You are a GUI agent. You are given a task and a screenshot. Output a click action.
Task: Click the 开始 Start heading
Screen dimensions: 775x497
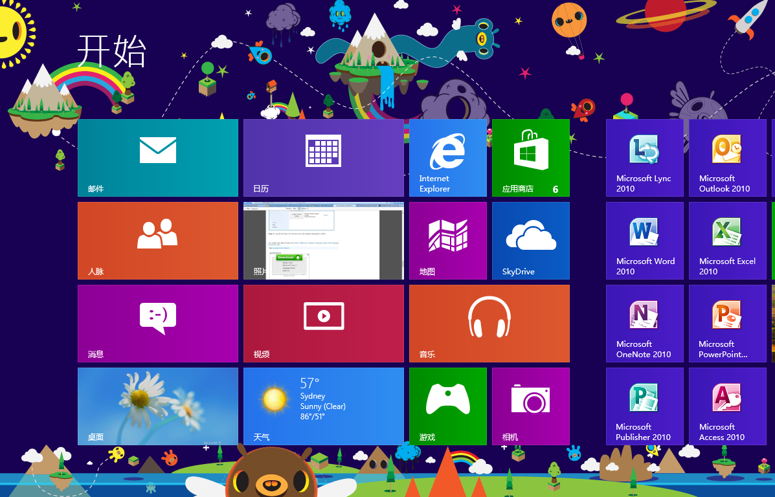[112, 51]
